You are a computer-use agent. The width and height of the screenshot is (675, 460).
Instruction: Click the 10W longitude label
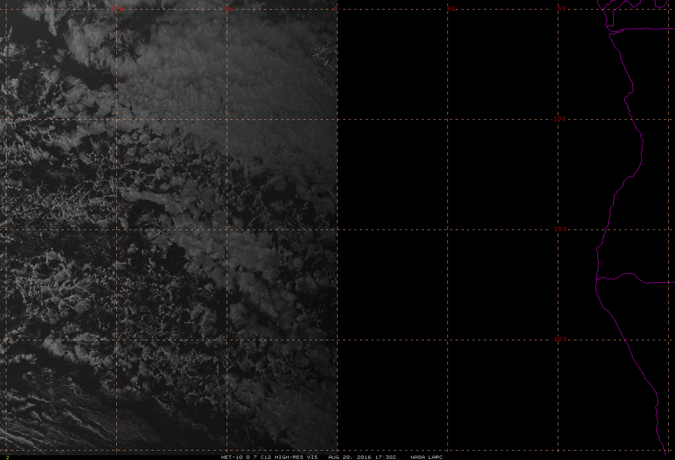click(x=117, y=9)
